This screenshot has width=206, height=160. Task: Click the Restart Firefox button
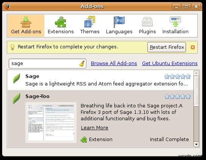[167, 47]
